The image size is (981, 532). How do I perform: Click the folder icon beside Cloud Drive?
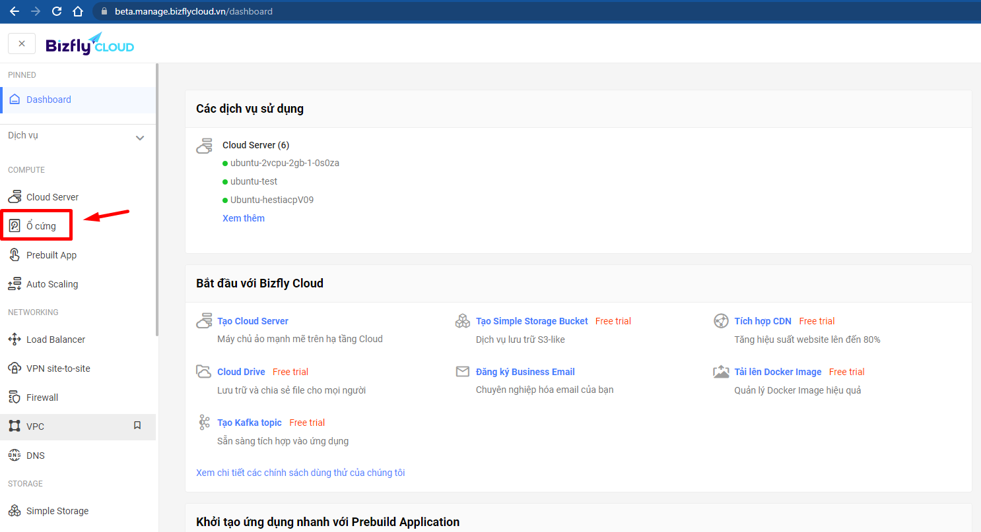(x=204, y=372)
